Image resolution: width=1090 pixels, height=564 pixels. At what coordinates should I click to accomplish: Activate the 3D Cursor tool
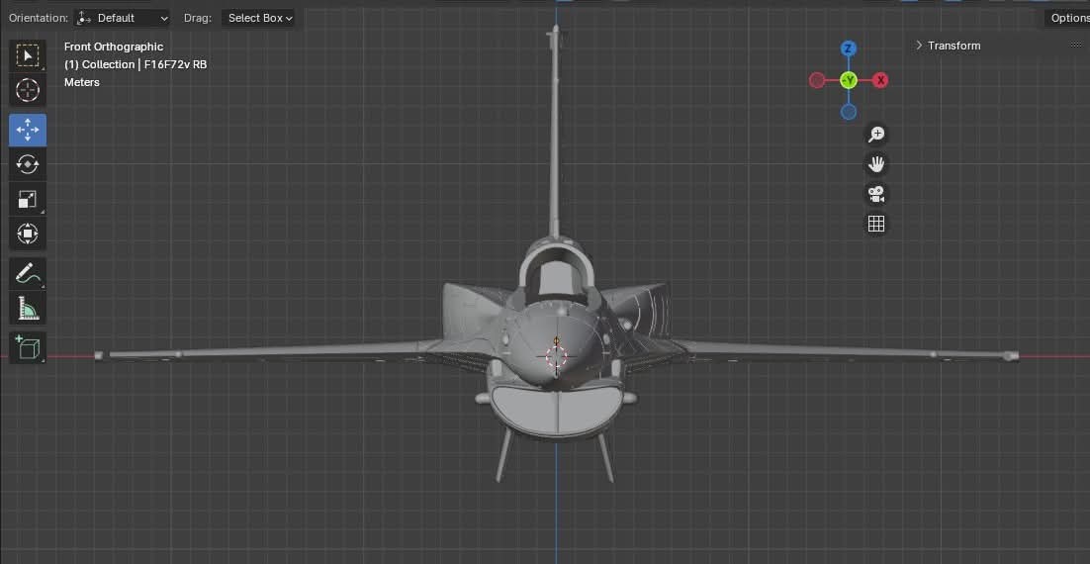(27, 90)
